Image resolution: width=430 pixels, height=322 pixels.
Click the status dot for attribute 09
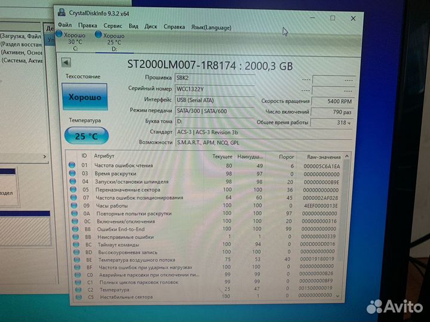[74, 205]
